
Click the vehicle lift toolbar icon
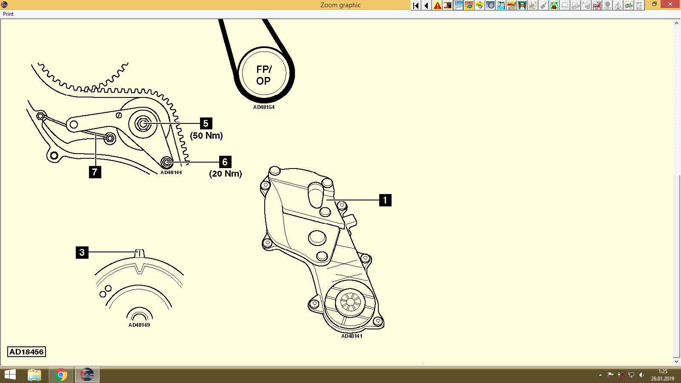(521, 6)
